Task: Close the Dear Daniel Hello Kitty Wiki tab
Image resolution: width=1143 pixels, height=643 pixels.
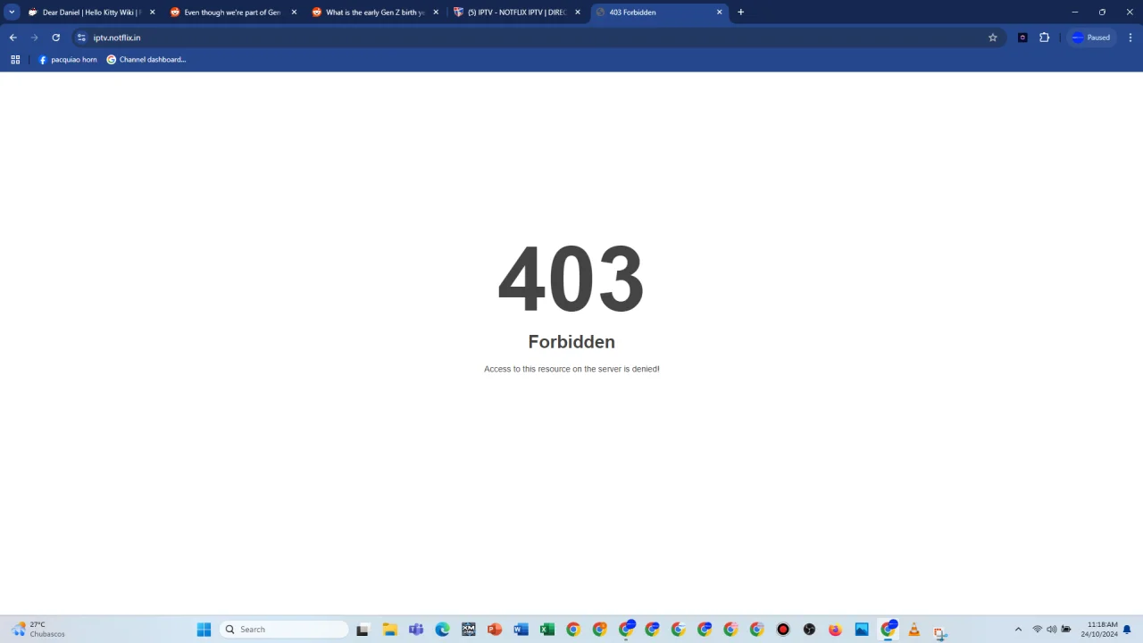Action: click(152, 13)
